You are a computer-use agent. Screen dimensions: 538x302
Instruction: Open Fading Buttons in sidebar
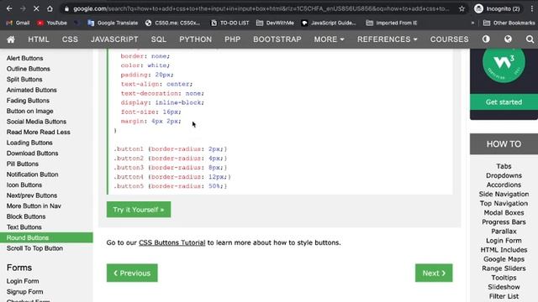(28, 101)
